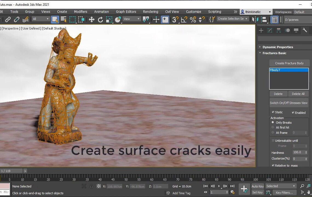Select the Bind to Space Warp tool
The image size is (312, 197).
click(x=25, y=19)
